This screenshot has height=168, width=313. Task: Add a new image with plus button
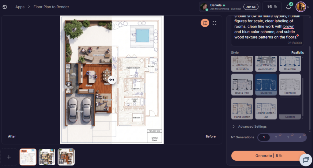click(9, 157)
